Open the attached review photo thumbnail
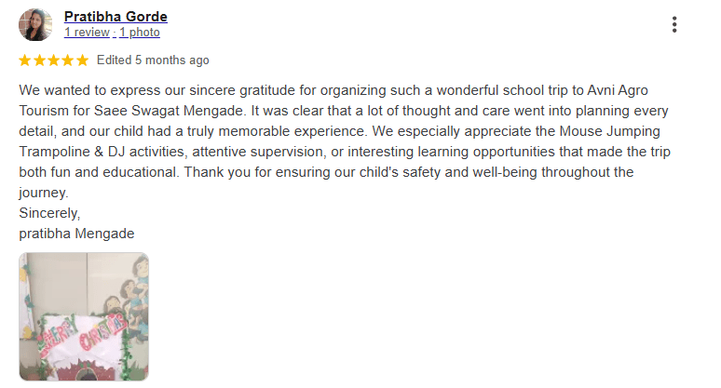The height and width of the screenshot is (388, 721). [84, 316]
